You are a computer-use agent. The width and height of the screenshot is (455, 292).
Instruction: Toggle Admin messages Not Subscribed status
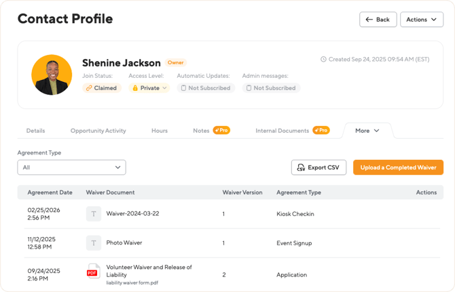pos(270,88)
